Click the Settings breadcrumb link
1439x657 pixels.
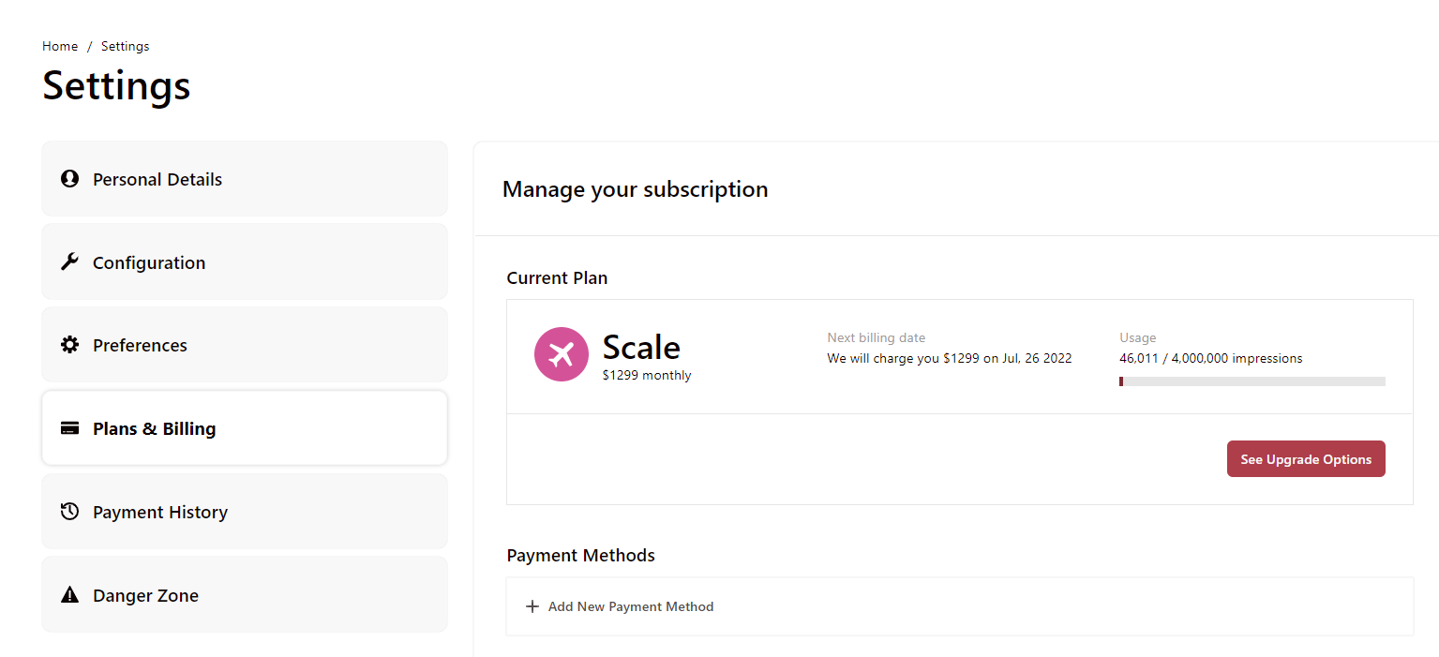126,46
